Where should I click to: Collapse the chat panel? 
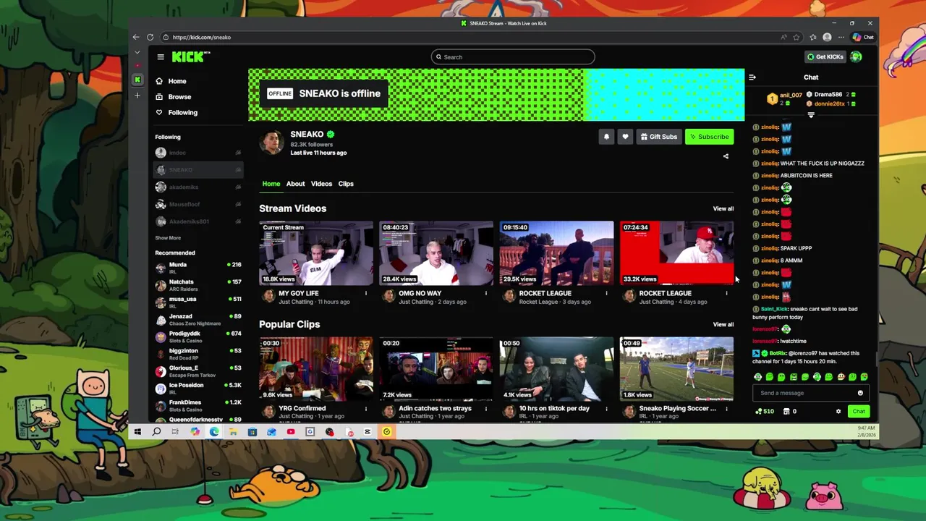[752, 77]
